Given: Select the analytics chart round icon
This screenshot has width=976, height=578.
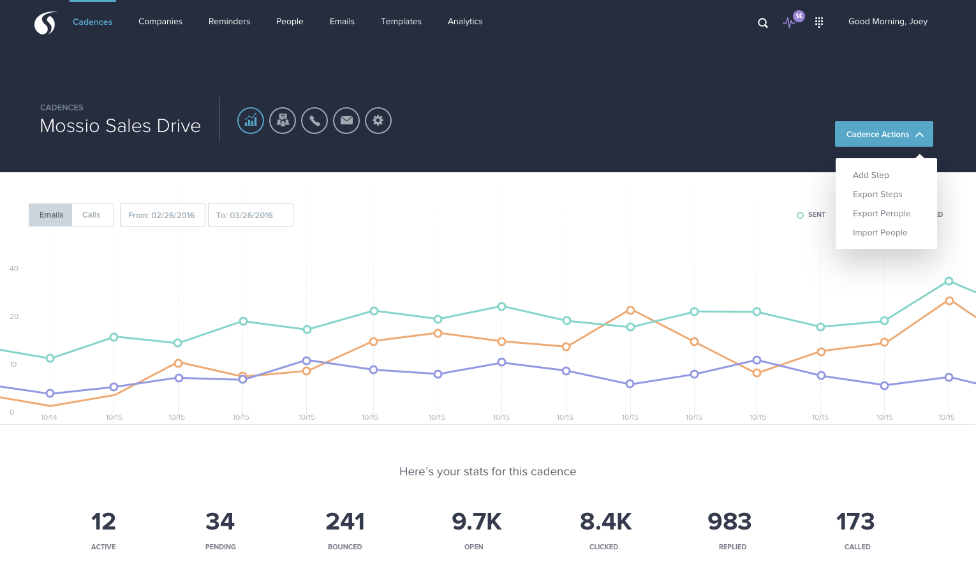Looking at the screenshot, I should [251, 121].
